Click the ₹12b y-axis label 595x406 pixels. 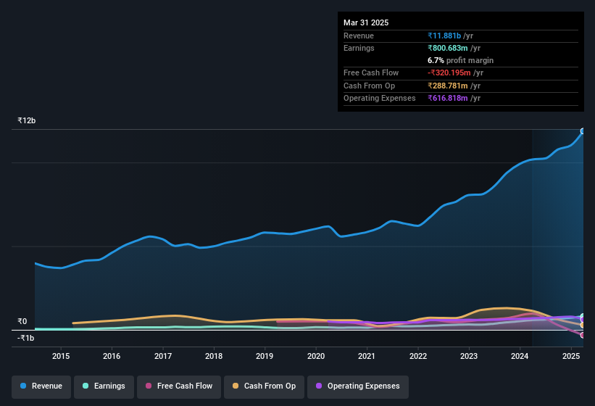click(x=27, y=120)
